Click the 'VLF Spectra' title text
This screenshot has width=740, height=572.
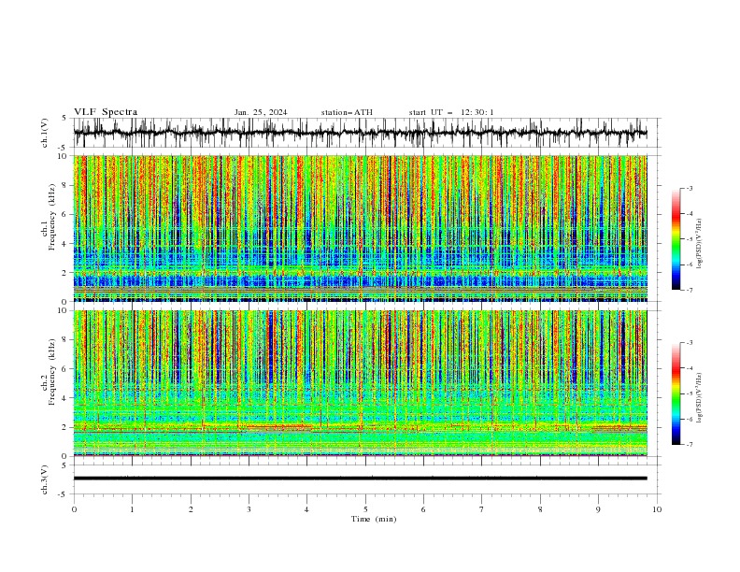click(x=106, y=112)
